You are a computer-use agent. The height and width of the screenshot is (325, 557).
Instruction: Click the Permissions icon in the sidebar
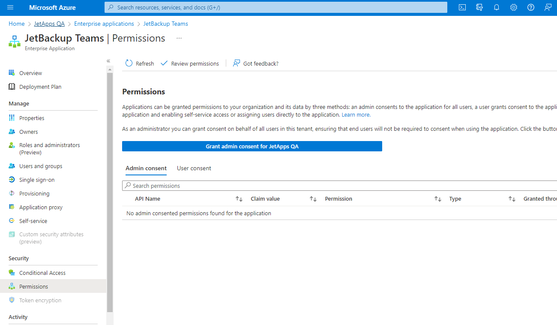coord(12,286)
